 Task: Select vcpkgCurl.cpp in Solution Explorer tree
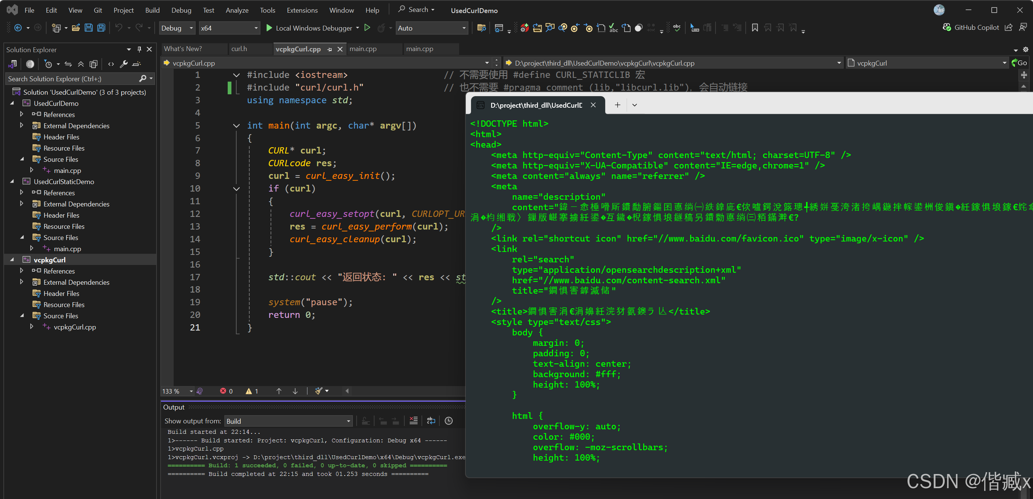click(x=75, y=327)
